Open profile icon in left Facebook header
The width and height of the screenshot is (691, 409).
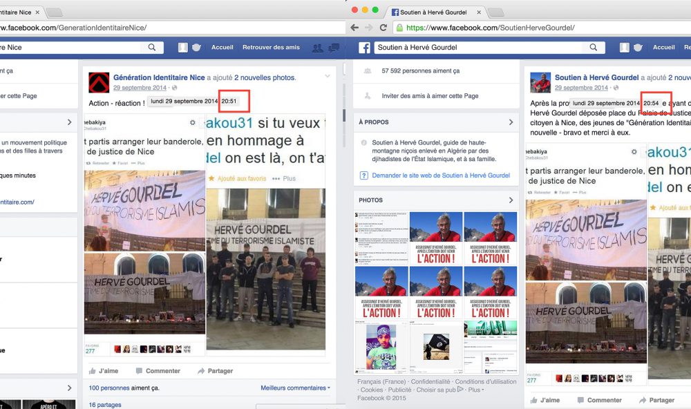tap(183, 47)
